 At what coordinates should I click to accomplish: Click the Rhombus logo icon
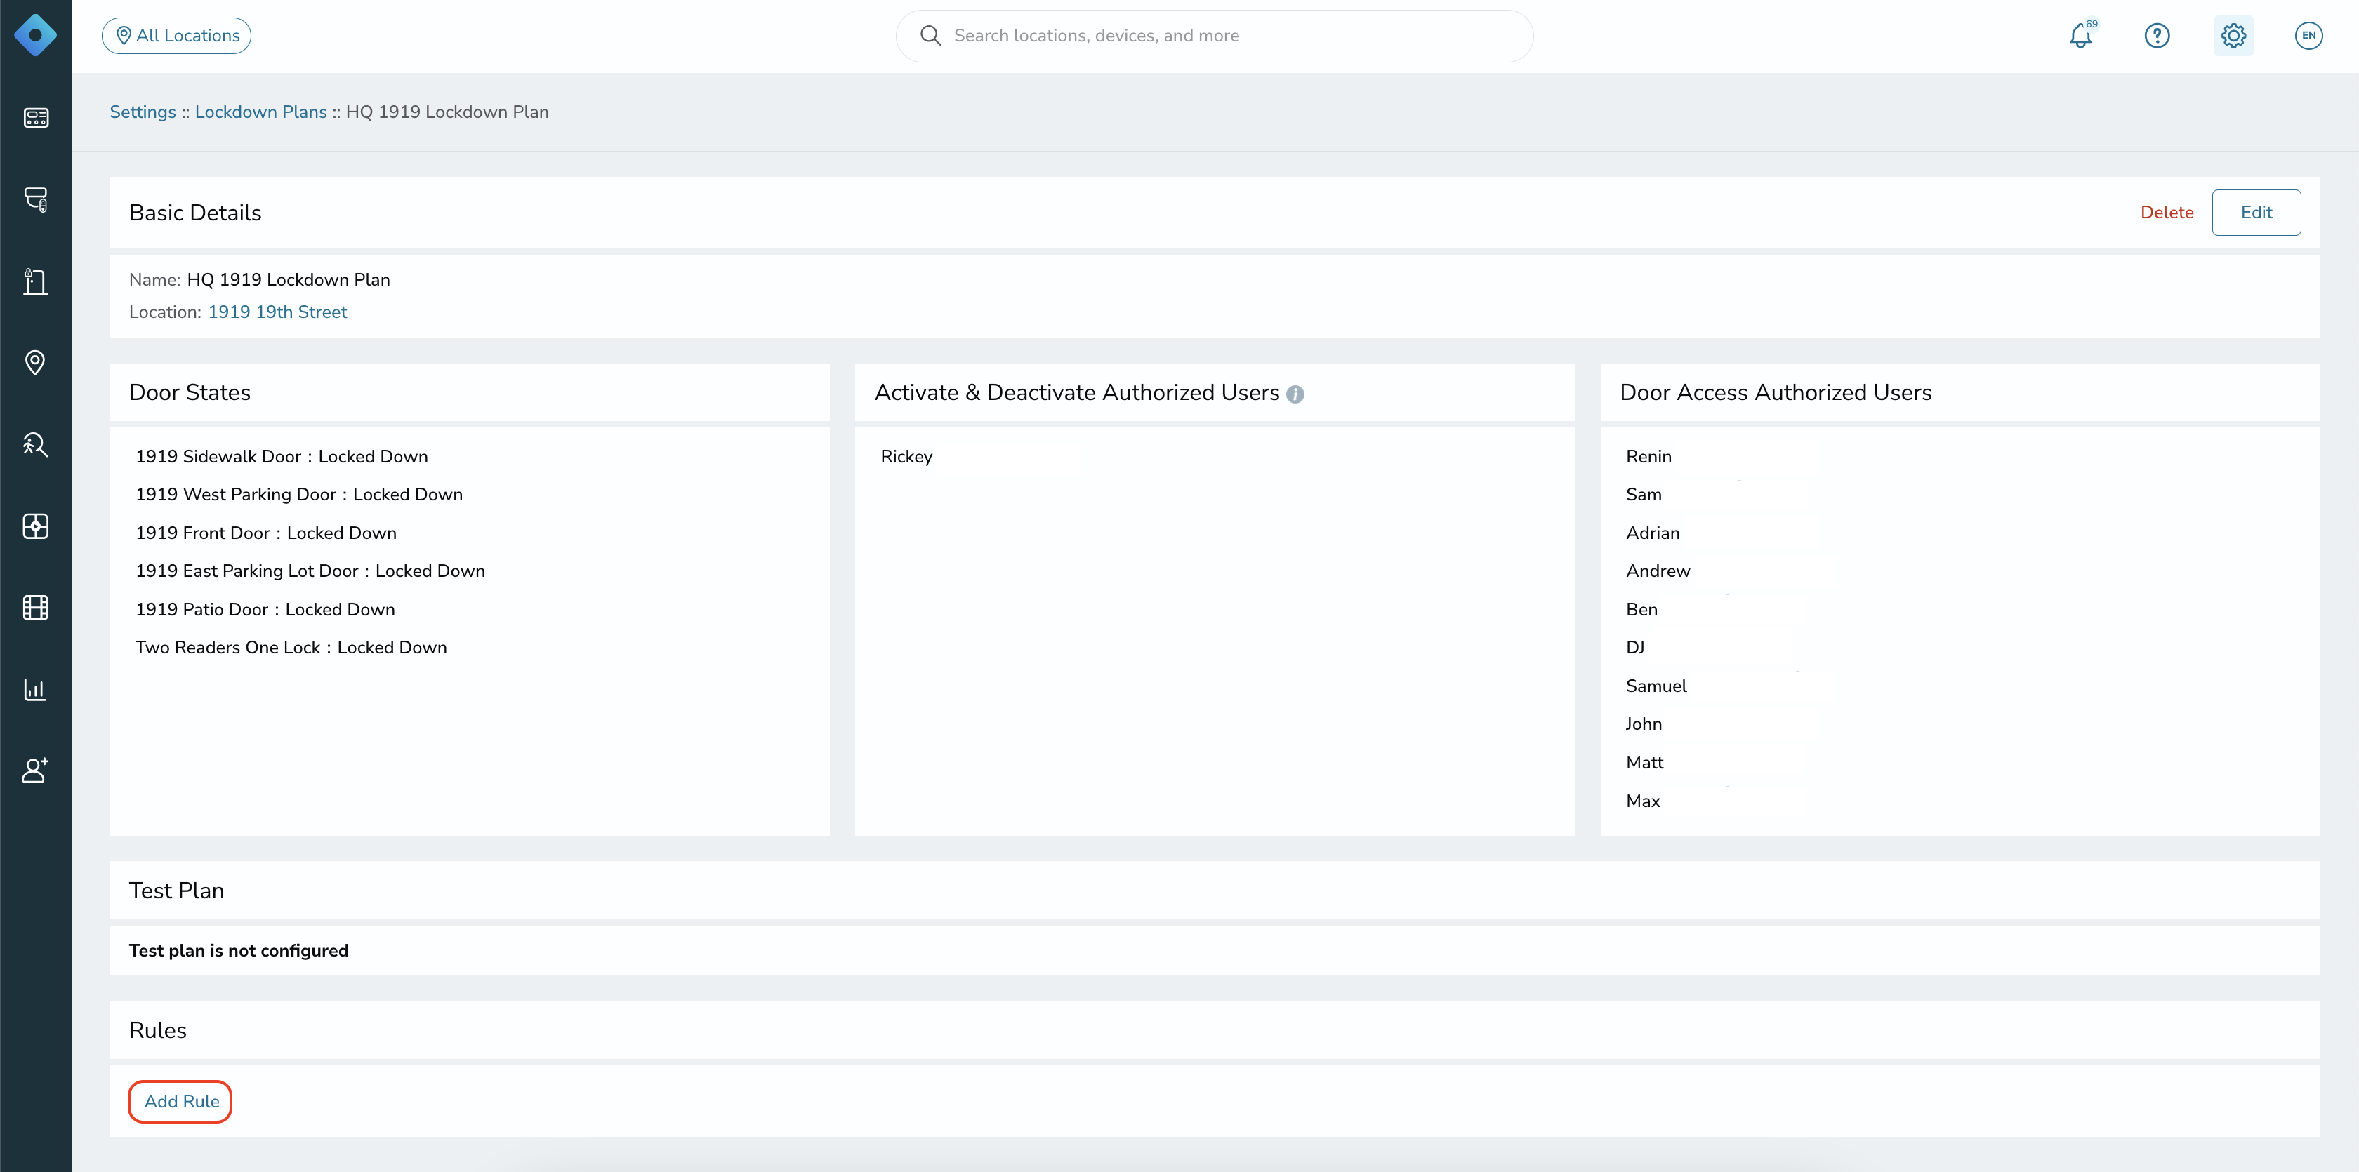[x=35, y=36]
